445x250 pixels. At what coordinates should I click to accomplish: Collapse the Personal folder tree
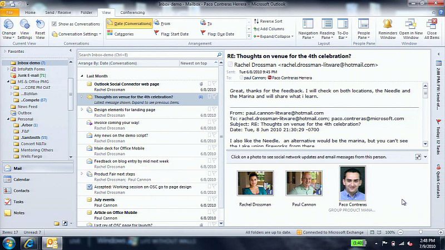tap(8, 119)
